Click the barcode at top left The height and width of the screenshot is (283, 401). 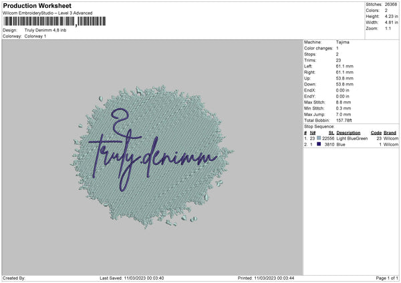point(55,21)
